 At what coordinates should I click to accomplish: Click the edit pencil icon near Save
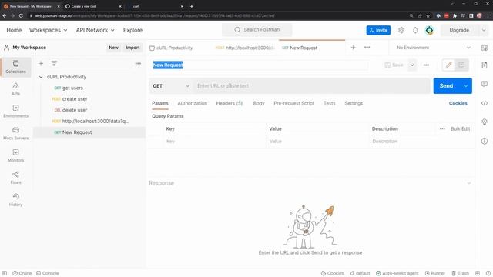448,65
